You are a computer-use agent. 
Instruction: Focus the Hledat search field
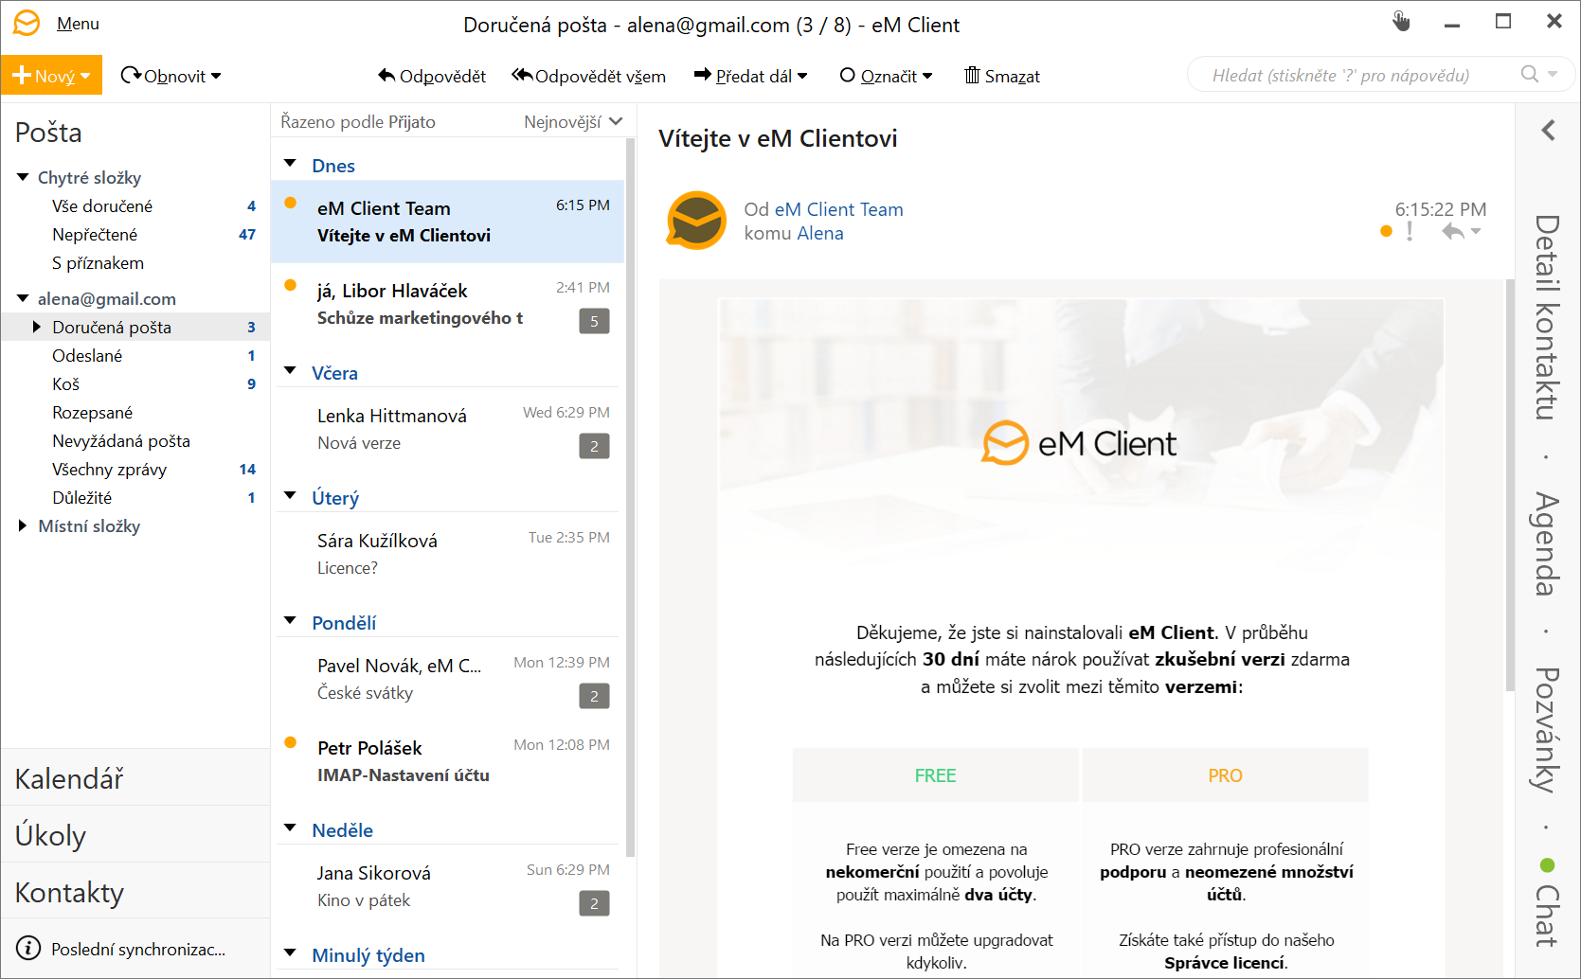point(1355,75)
